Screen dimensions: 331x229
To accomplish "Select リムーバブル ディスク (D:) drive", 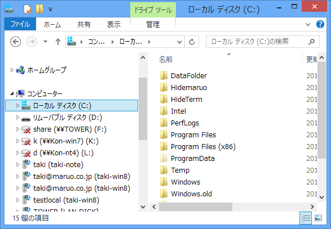I will (x=68, y=118).
